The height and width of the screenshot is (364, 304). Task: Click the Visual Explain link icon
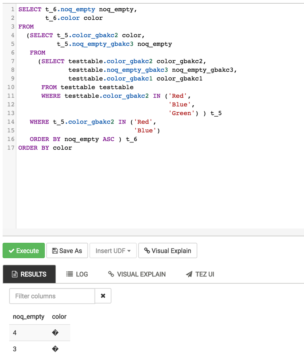click(148, 250)
